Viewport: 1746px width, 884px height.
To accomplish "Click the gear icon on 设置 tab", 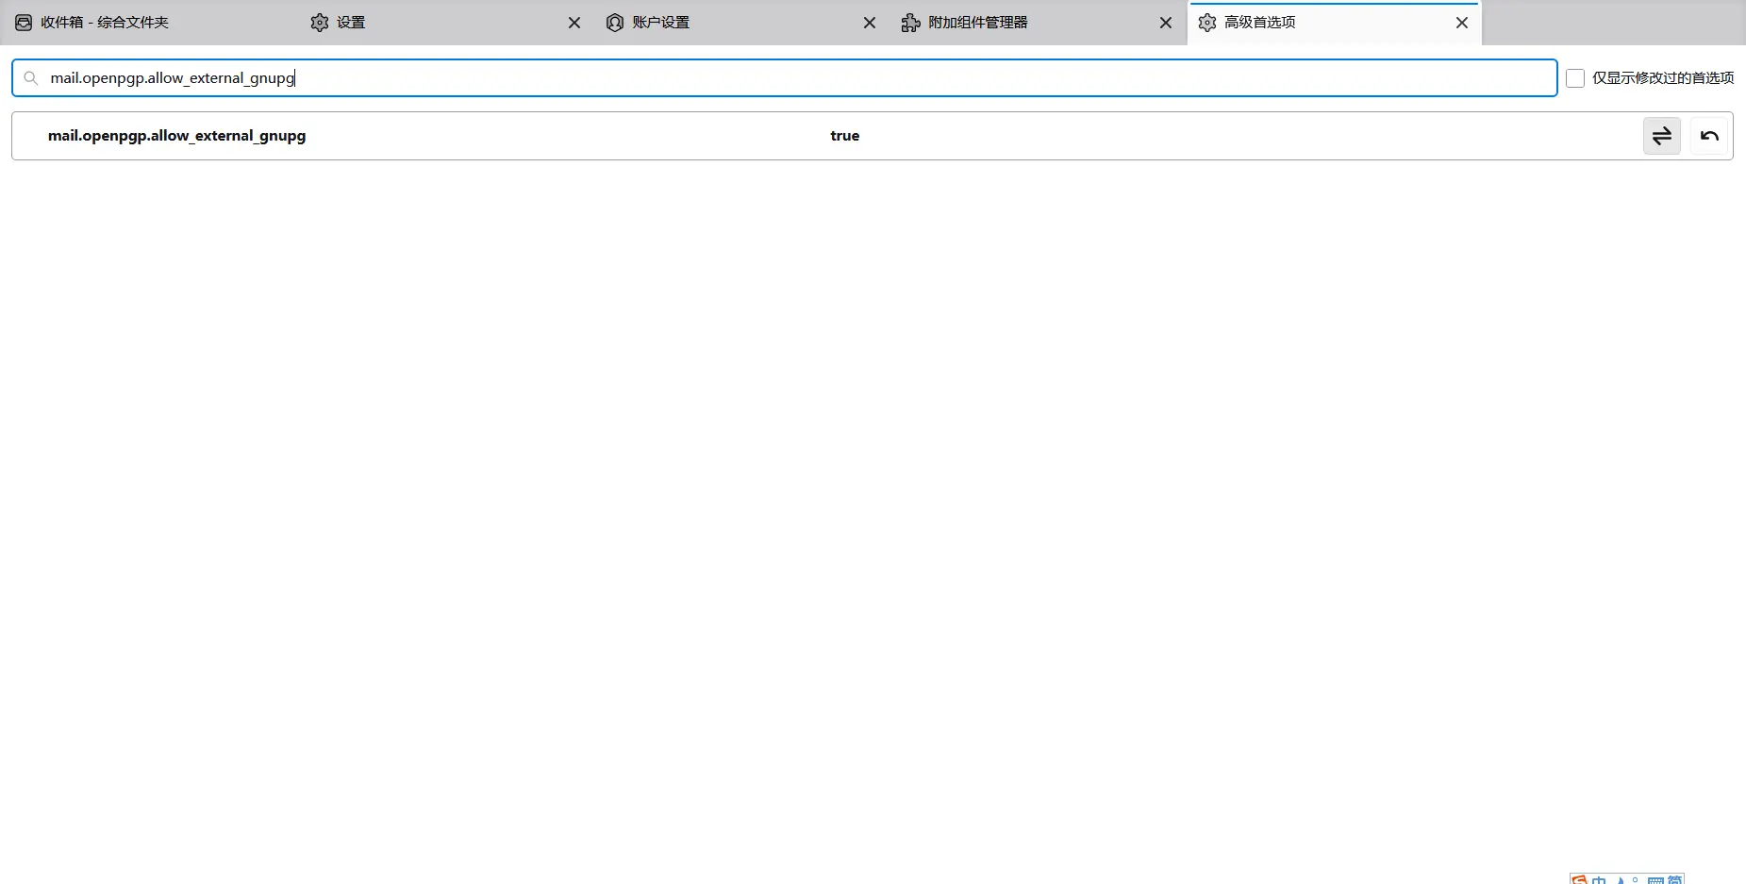I will 320,23.
